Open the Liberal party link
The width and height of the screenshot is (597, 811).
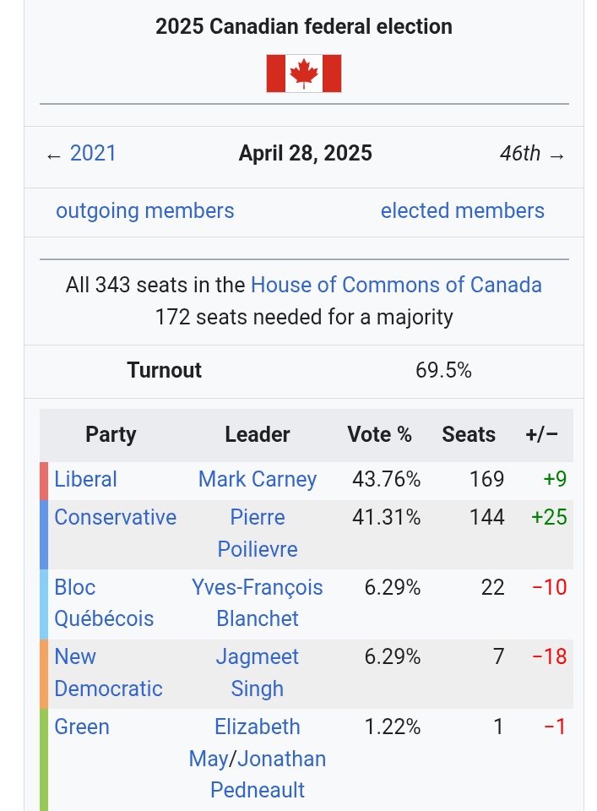click(85, 480)
